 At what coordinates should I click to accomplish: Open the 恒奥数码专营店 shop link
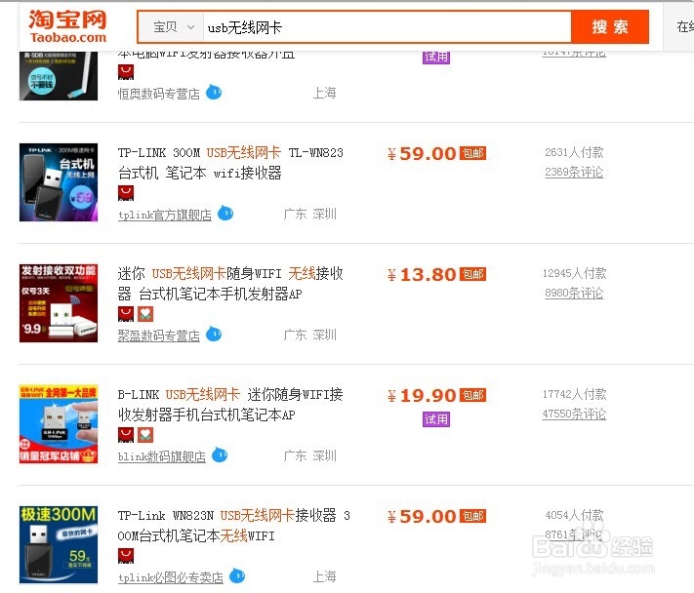tap(158, 94)
